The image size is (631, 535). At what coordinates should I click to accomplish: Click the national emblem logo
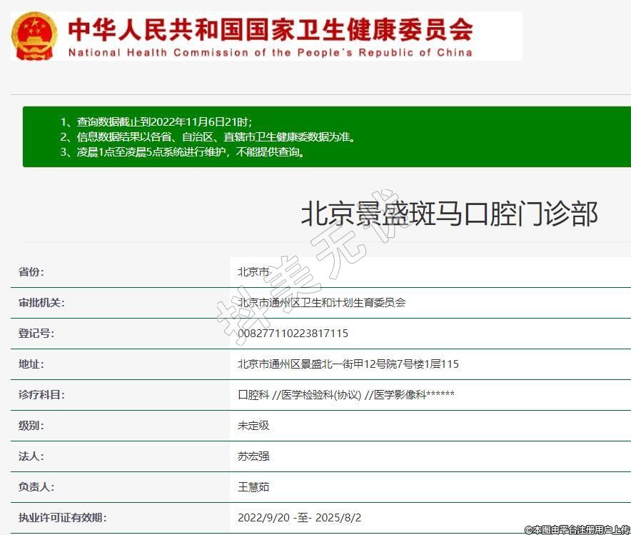(34, 36)
